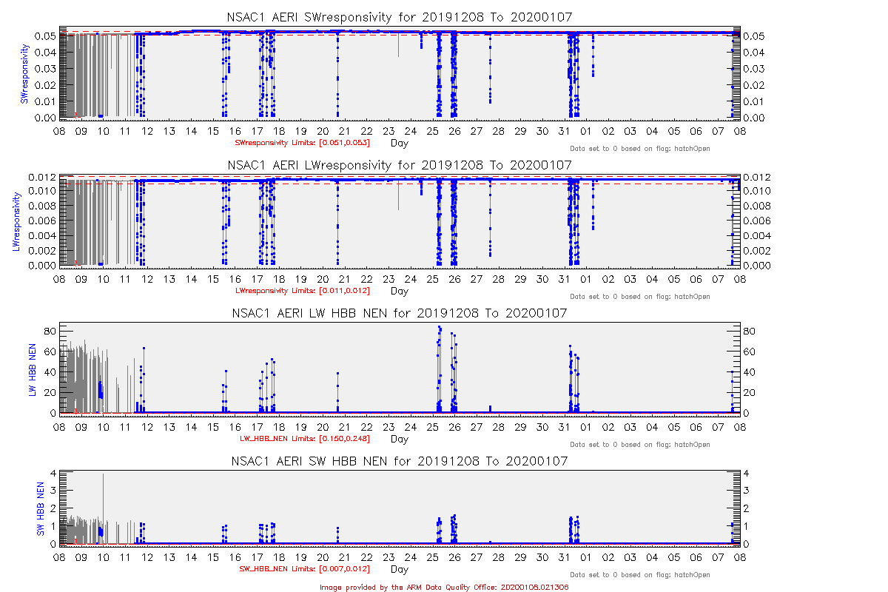Click the blue SWresponsivity y-axis label
This screenshot has height=592, width=888.
25,73
